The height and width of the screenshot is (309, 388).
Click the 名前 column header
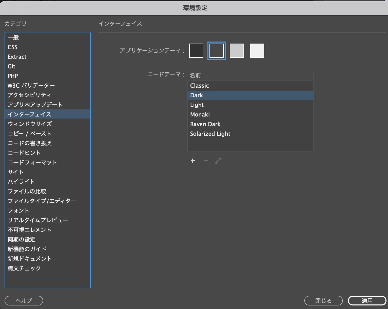coord(251,75)
